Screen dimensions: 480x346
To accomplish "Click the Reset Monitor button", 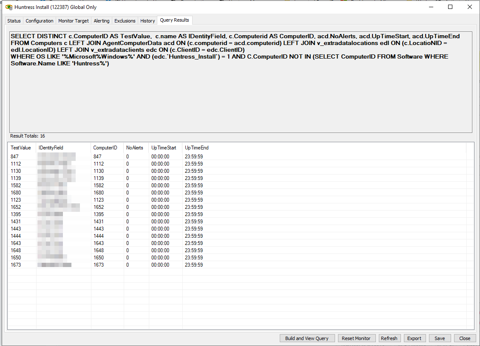I will point(356,338).
